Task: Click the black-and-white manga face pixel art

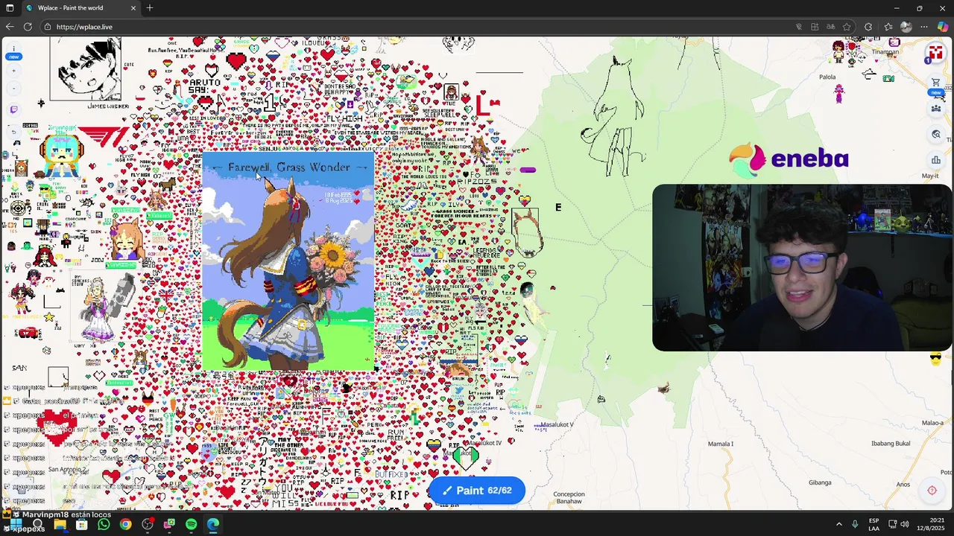Action: 85,69
